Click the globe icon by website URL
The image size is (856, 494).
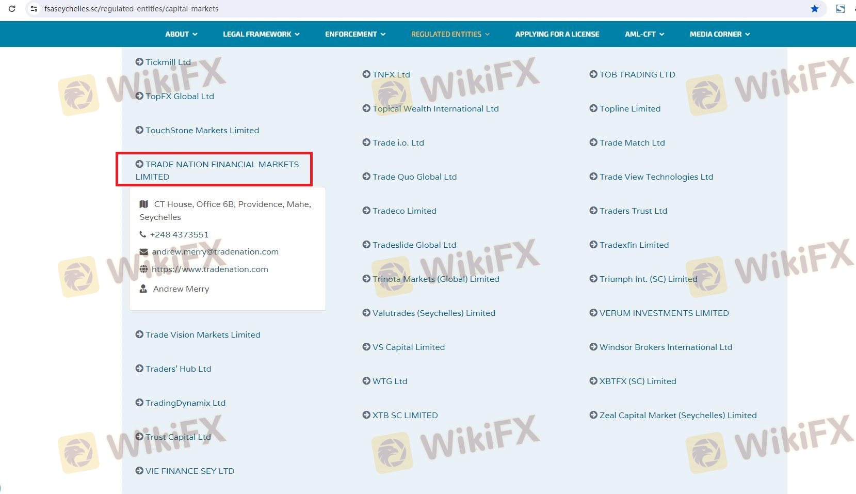[144, 269]
